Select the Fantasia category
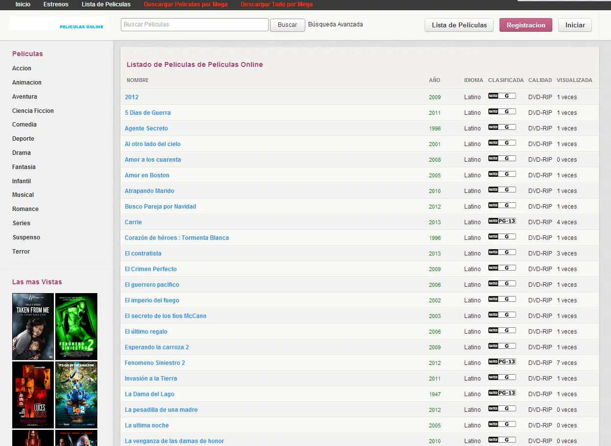The image size is (611, 446). coord(24,167)
